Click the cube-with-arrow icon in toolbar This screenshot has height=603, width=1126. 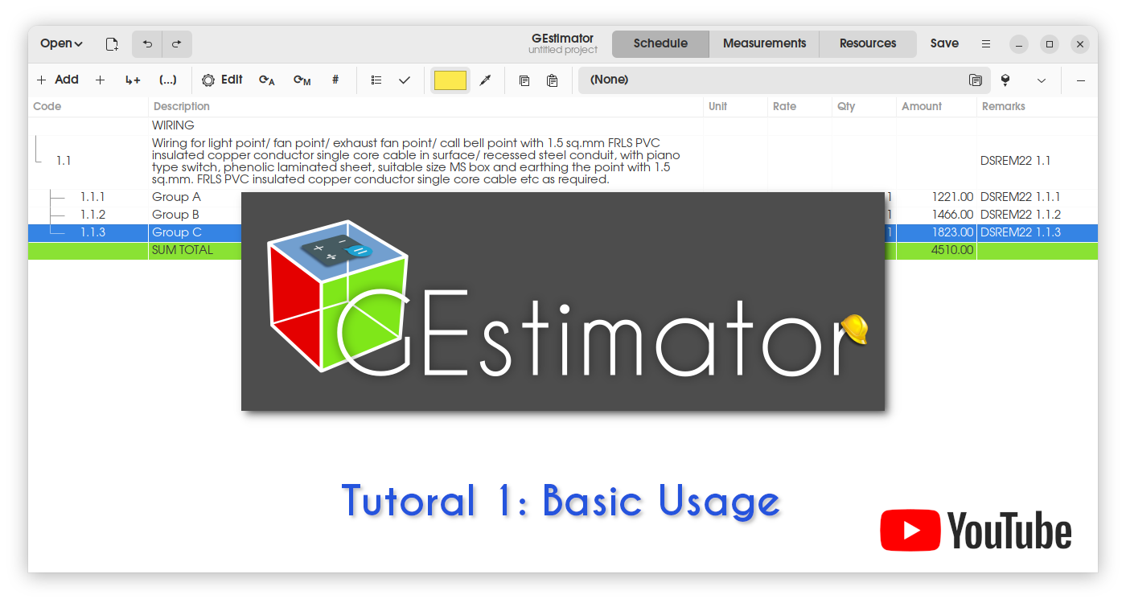click(1005, 80)
